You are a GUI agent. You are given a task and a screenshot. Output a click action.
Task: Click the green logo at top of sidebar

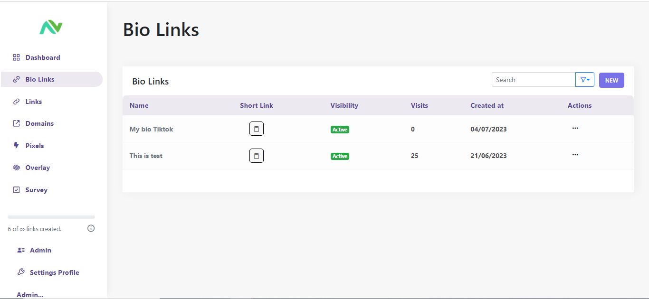pos(51,28)
